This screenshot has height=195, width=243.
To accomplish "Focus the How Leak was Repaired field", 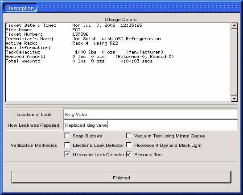I will click(x=151, y=125).
